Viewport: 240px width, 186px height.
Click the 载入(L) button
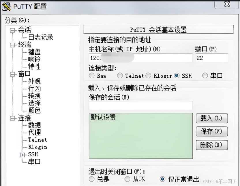212,118
